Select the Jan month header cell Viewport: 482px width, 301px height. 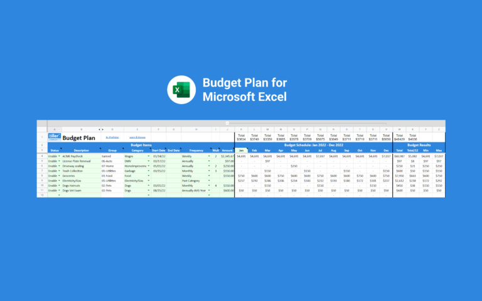tap(241, 150)
